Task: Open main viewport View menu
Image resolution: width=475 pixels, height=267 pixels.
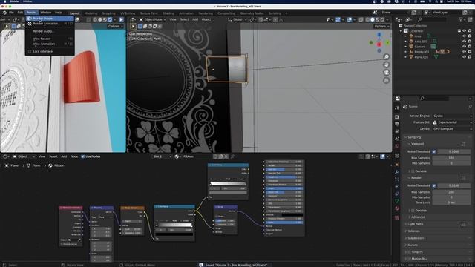Action: pos(173,19)
